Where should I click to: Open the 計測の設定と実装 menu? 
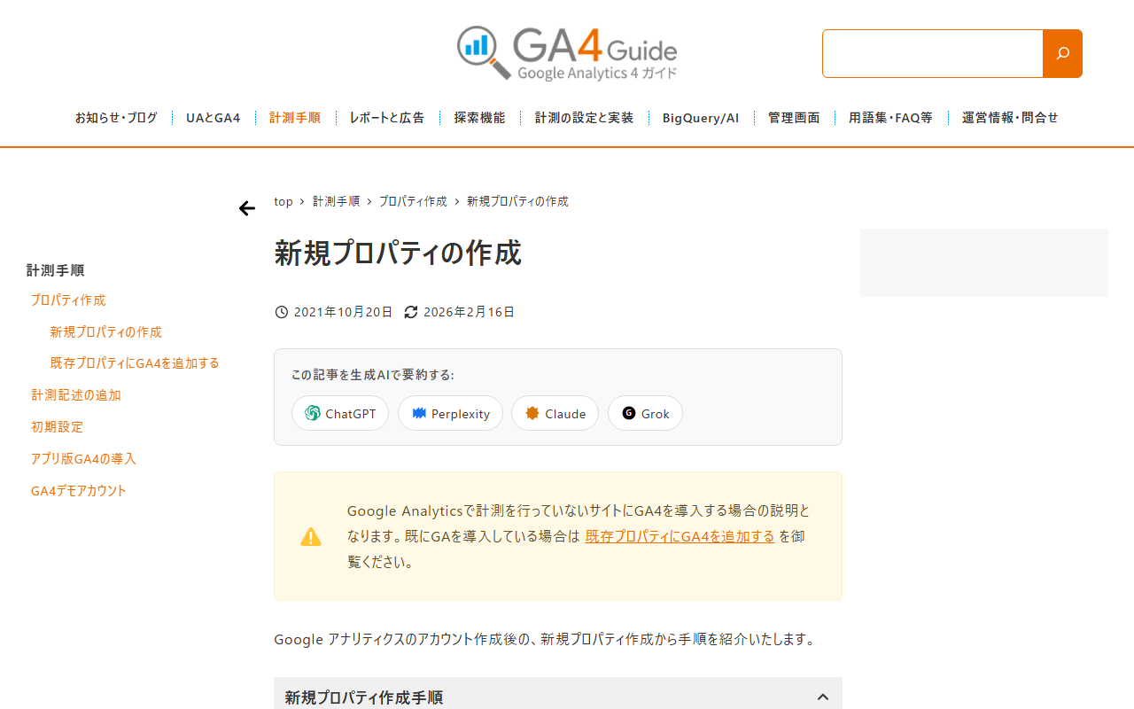[585, 117]
